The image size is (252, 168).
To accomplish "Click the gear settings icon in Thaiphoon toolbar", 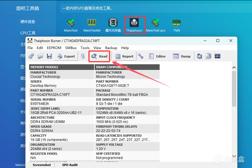I will pos(31,56).
